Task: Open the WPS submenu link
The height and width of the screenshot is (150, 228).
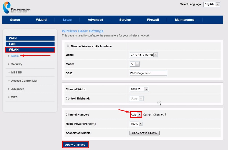Action: 14,97
